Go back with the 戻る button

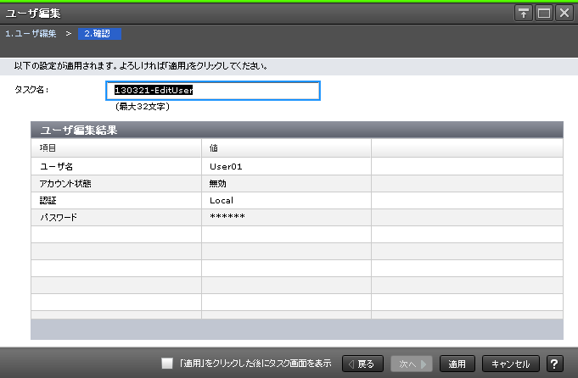tap(362, 364)
